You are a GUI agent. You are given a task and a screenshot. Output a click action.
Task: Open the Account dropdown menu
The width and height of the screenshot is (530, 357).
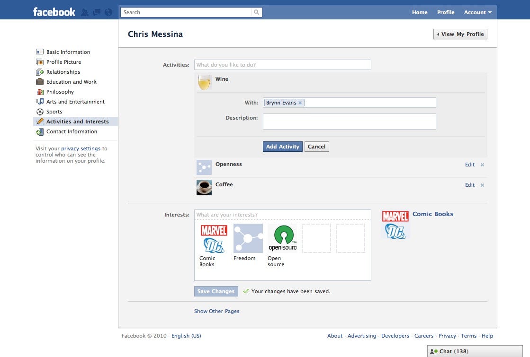[x=477, y=12]
